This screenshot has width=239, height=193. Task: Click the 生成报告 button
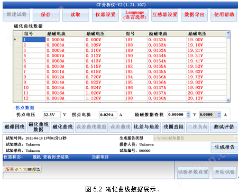[224, 148]
